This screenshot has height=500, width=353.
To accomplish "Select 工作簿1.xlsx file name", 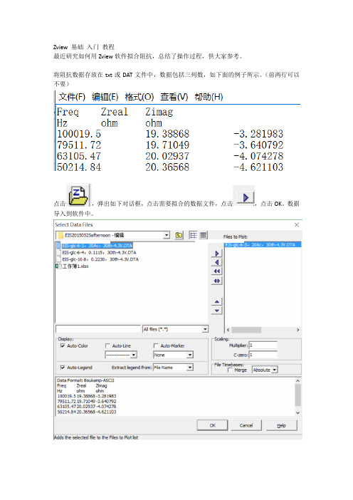I will coord(75,266).
